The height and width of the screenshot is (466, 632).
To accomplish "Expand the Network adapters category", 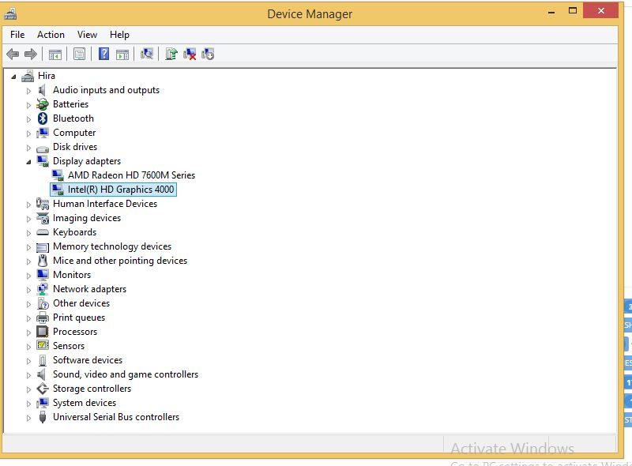I will click(29, 289).
